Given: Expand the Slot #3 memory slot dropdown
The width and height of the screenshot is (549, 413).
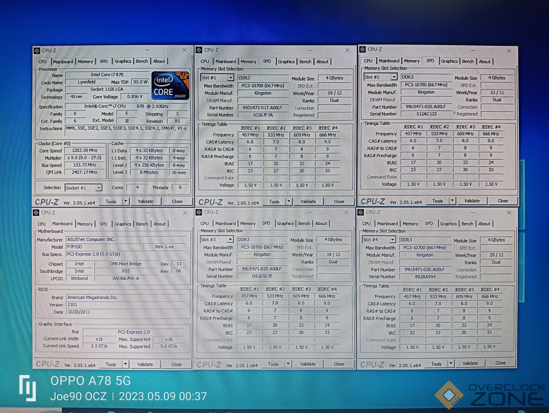Looking at the screenshot, I should point(230,240).
